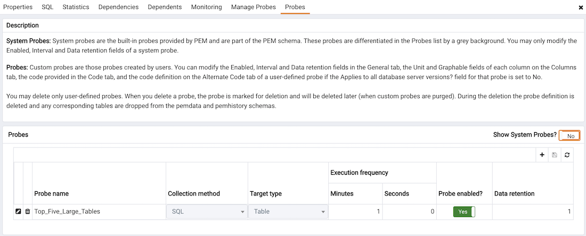The width and height of the screenshot is (586, 236).
Task: Click the Seconds value field showing 0
Action: [409, 211]
